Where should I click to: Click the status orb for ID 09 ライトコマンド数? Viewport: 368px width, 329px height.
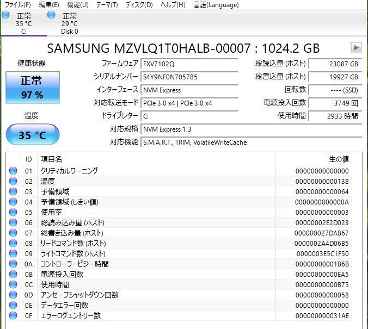tap(13, 253)
